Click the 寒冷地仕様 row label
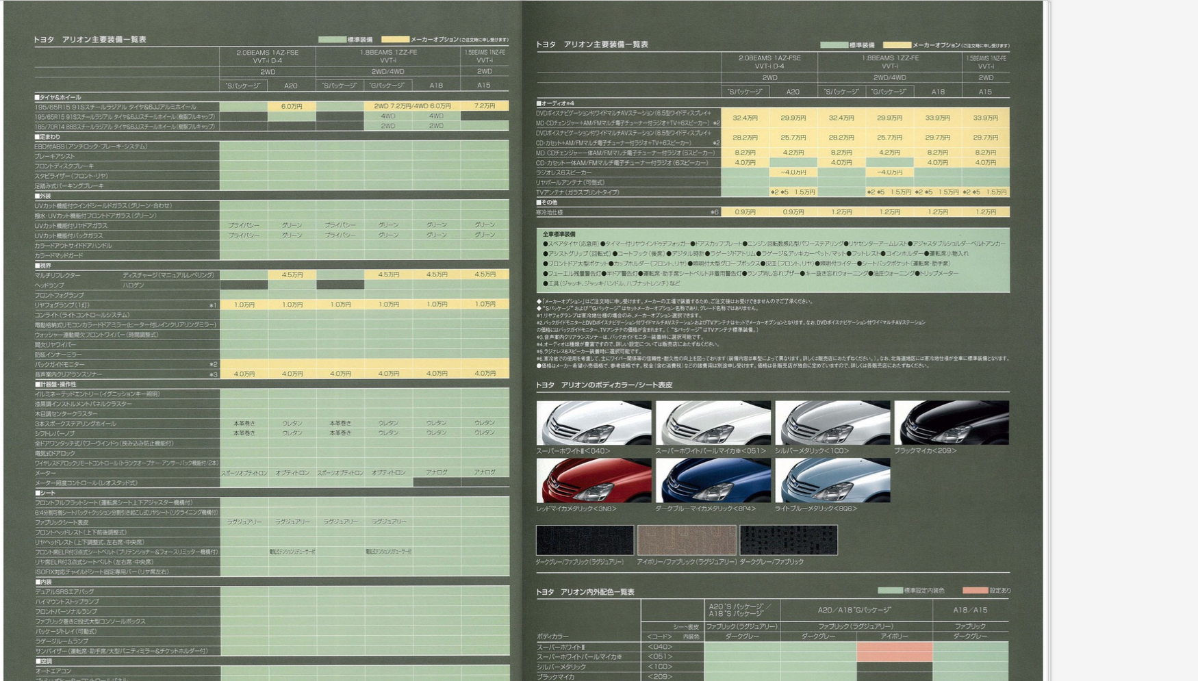This screenshot has height=681, width=1198. coord(551,212)
